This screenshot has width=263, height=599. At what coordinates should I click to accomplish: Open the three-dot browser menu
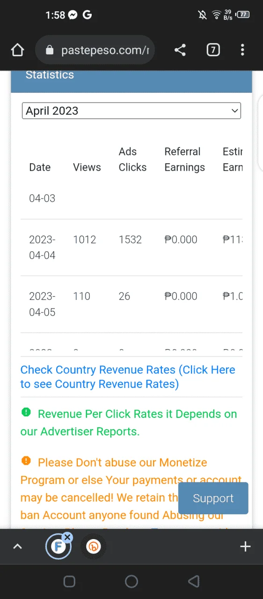point(242,50)
